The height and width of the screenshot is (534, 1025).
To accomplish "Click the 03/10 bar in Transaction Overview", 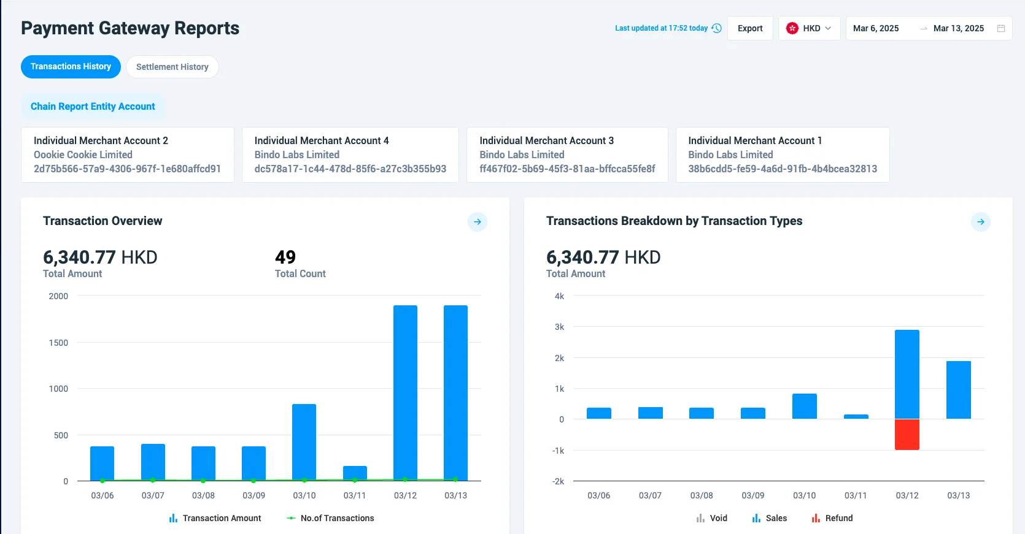I will (304, 442).
